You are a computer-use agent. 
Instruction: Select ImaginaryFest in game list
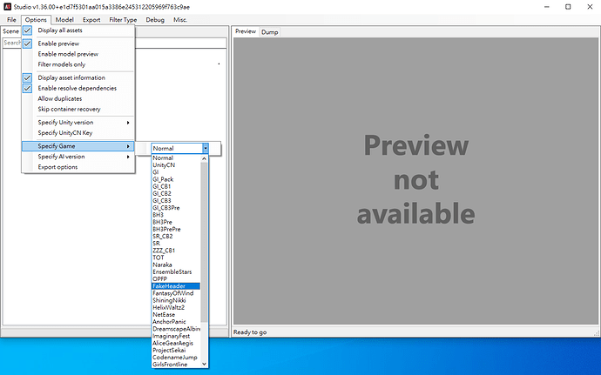176,336
